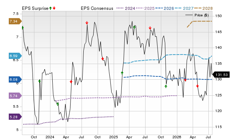Viewport: 234px width, 139px height.
Task: Click the Price ($) legend entry
Action: 197,15
